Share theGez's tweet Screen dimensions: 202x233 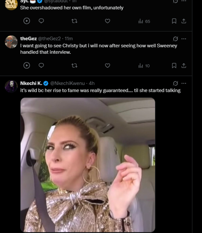184,66
